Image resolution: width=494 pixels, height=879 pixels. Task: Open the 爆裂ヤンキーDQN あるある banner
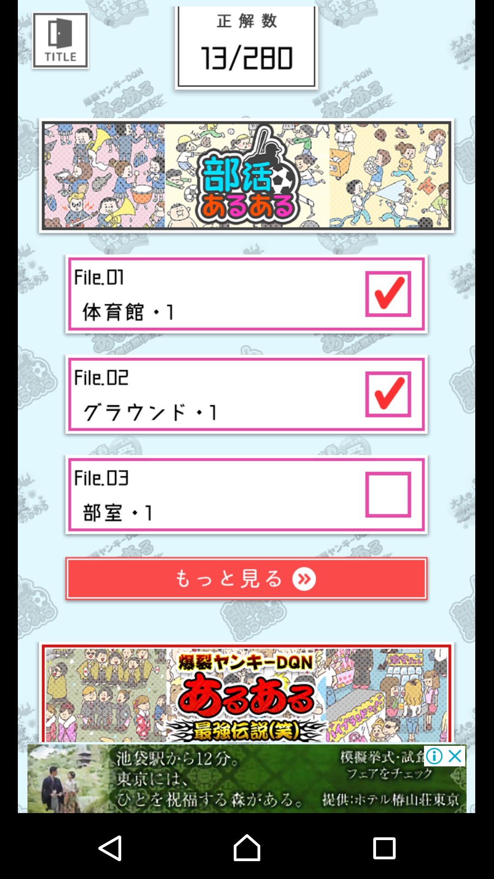coord(247,694)
